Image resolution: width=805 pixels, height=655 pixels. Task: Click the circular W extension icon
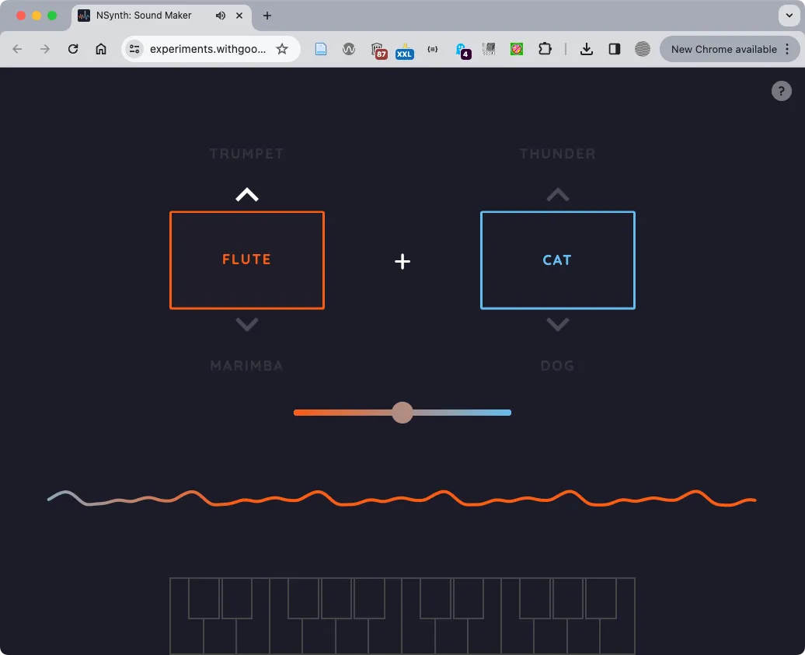[x=349, y=48]
